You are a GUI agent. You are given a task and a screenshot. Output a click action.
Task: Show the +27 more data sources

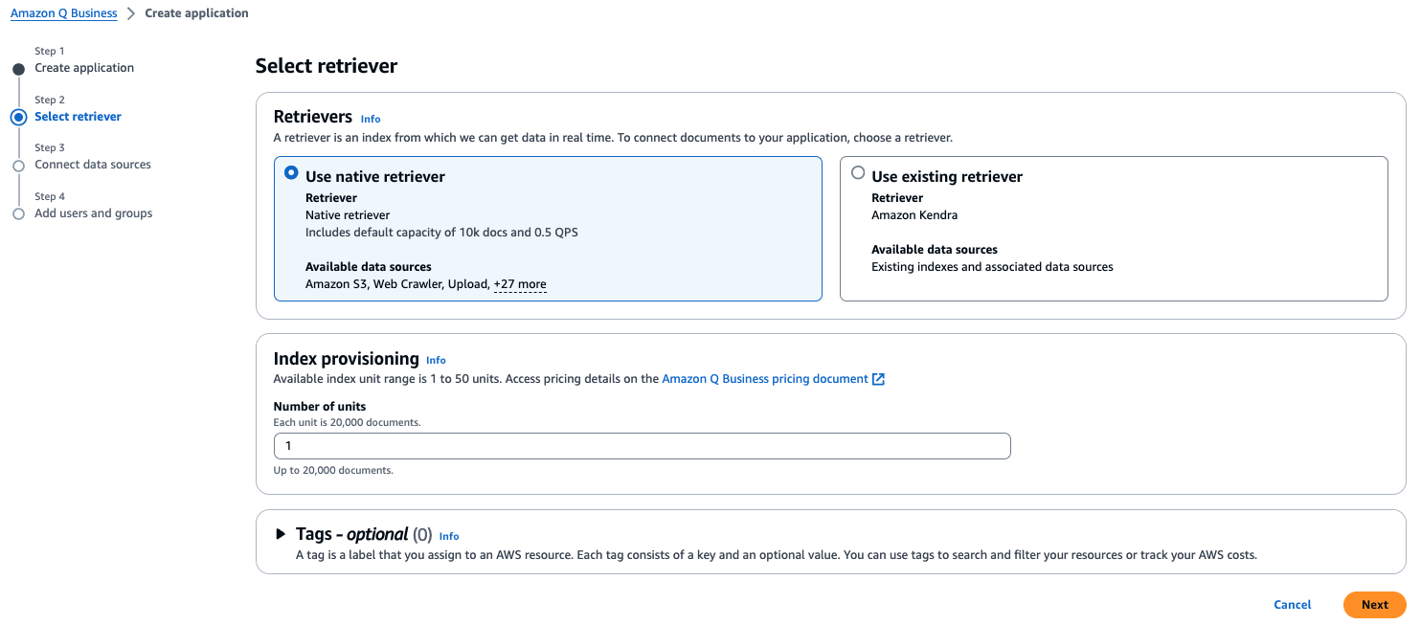click(520, 284)
